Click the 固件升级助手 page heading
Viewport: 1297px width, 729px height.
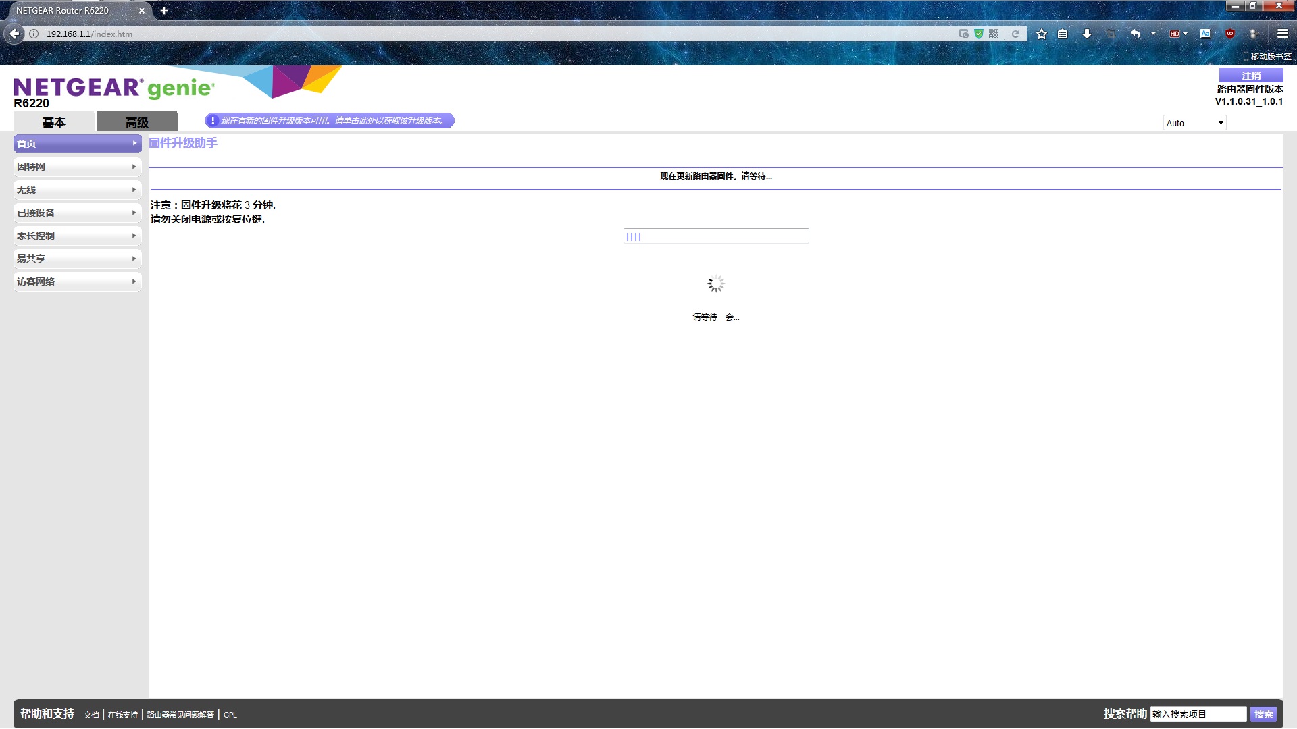pyautogui.click(x=183, y=143)
